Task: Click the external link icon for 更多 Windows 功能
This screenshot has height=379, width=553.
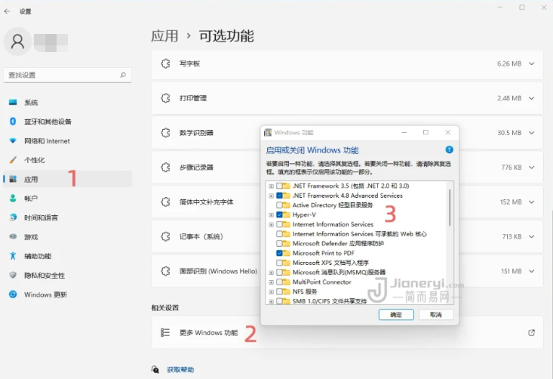Action: (x=531, y=332)
